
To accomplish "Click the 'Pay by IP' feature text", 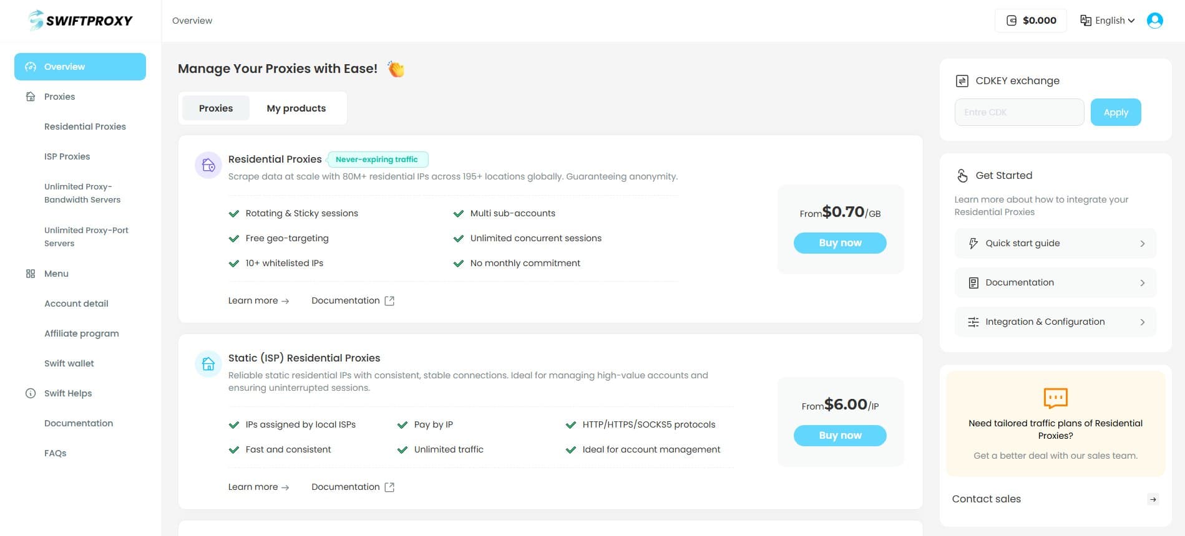I will click(x=434, y=424).
